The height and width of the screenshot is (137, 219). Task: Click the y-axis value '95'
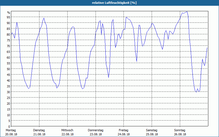pyautogui.click(x=8, y=17)
